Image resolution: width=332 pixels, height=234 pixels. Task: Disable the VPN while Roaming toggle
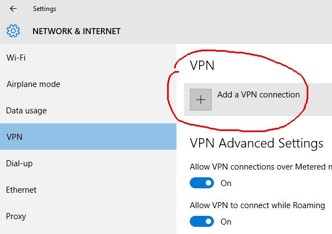pyautogui.click(x=202, y=221)
